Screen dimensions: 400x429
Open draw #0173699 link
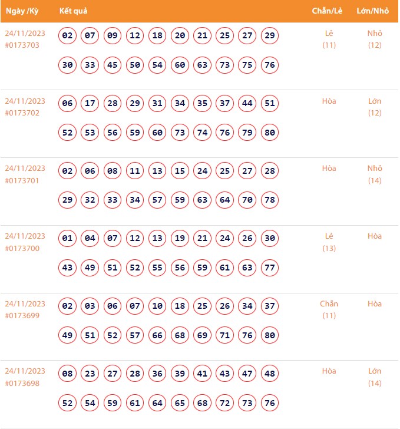click(22, 316)
